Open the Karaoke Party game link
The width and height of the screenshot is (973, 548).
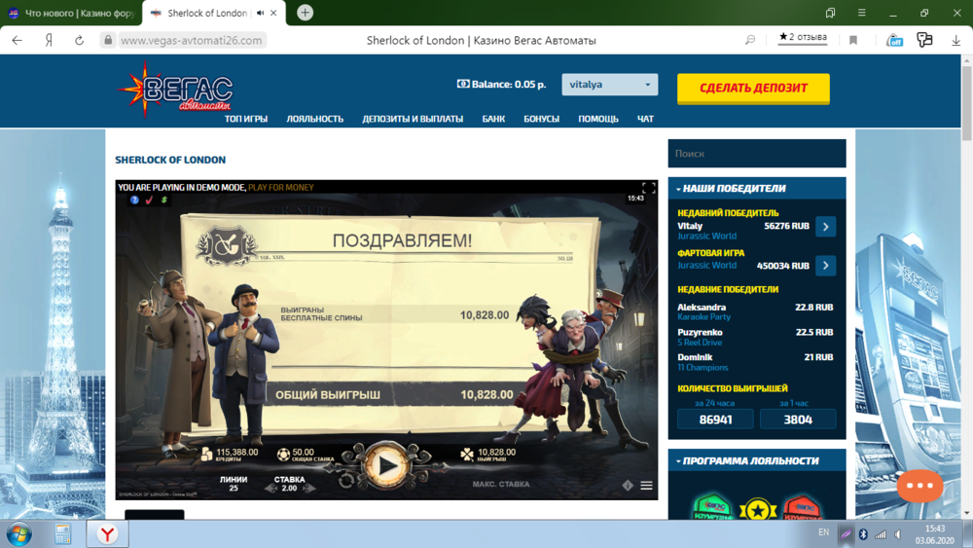coord(703,316)
